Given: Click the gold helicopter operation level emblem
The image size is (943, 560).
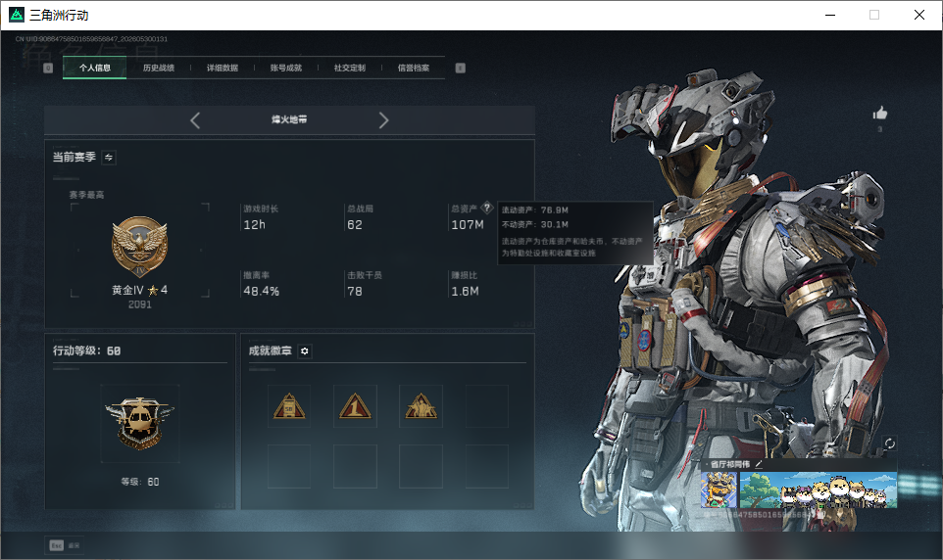Looking at the screenshot, I should (139, 424).
